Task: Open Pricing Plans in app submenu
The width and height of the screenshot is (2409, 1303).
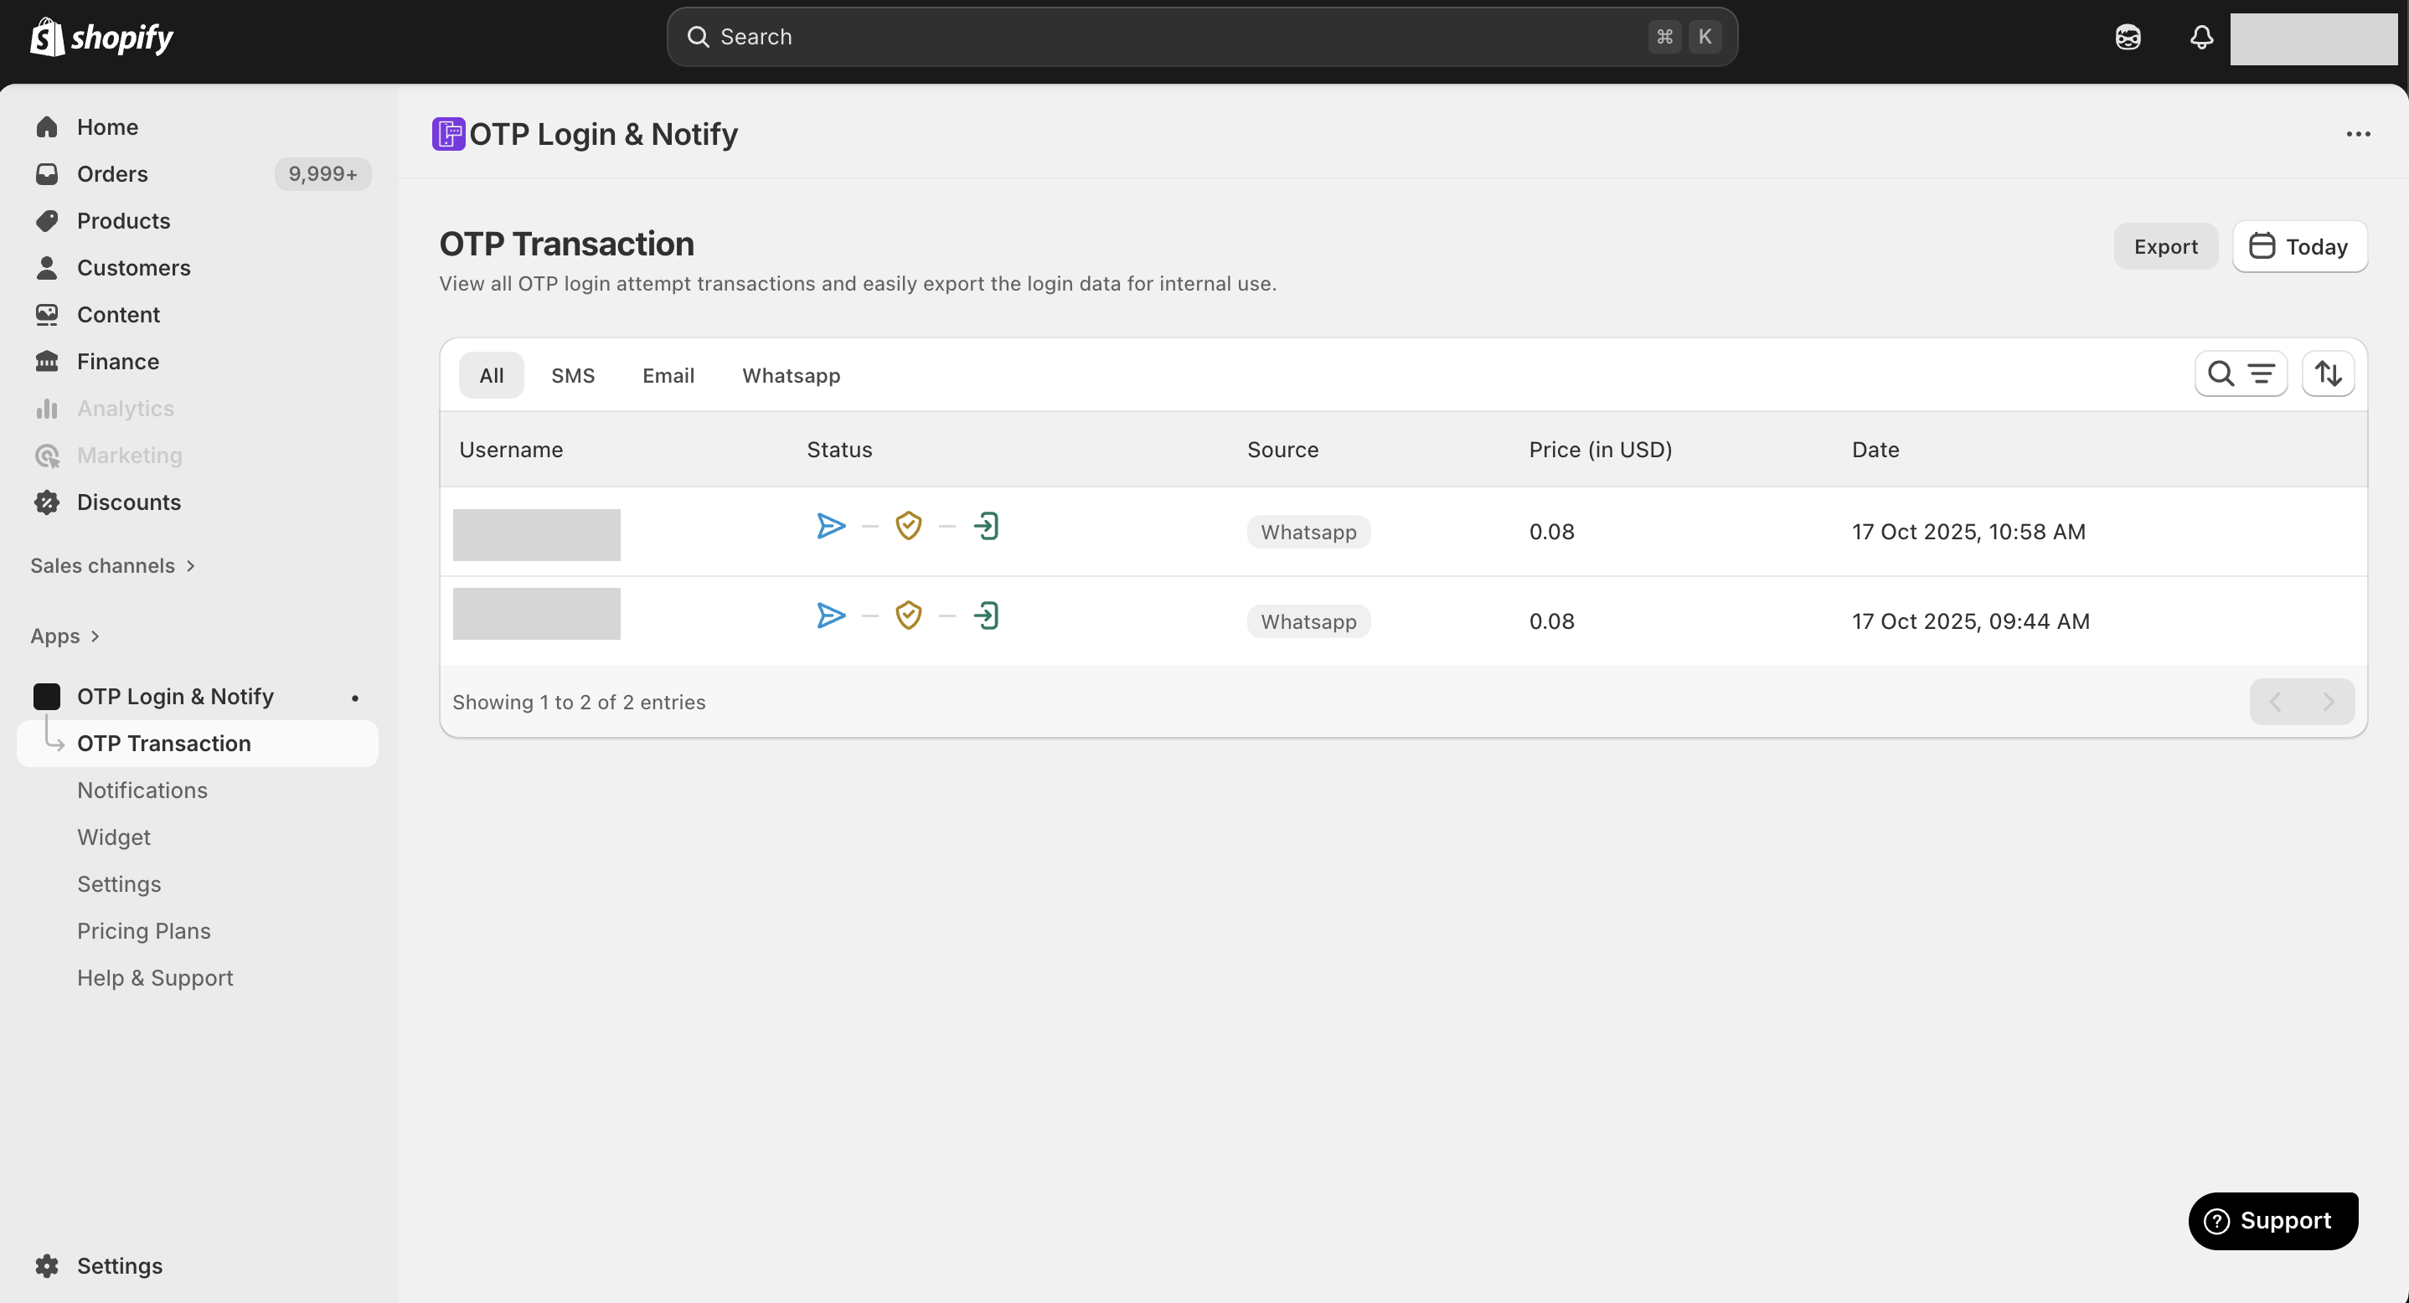Action: tap(144, 931)
